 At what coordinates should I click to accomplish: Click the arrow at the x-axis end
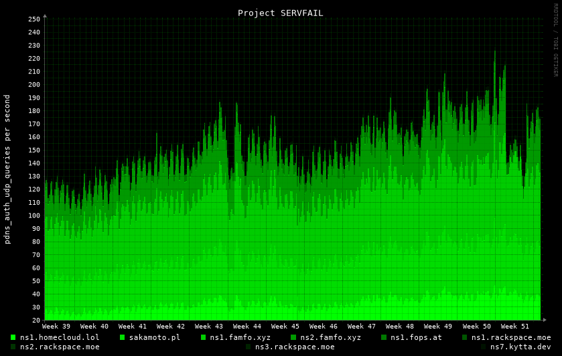pyautogui.click(x=544, y=320)
